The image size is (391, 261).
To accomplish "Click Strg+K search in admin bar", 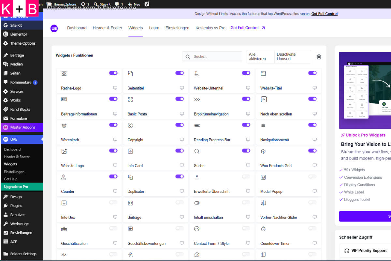I will 102,4.
